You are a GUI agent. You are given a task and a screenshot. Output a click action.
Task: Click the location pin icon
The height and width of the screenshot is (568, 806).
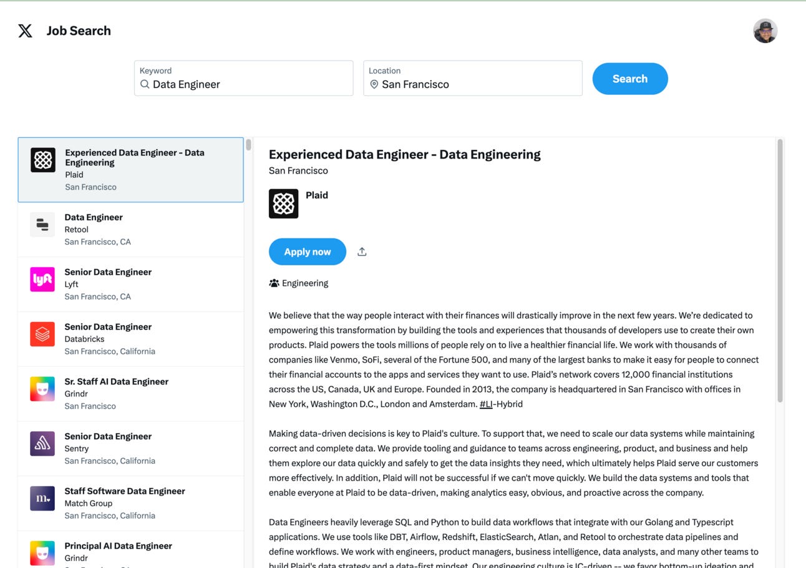[x=374, y=84]
